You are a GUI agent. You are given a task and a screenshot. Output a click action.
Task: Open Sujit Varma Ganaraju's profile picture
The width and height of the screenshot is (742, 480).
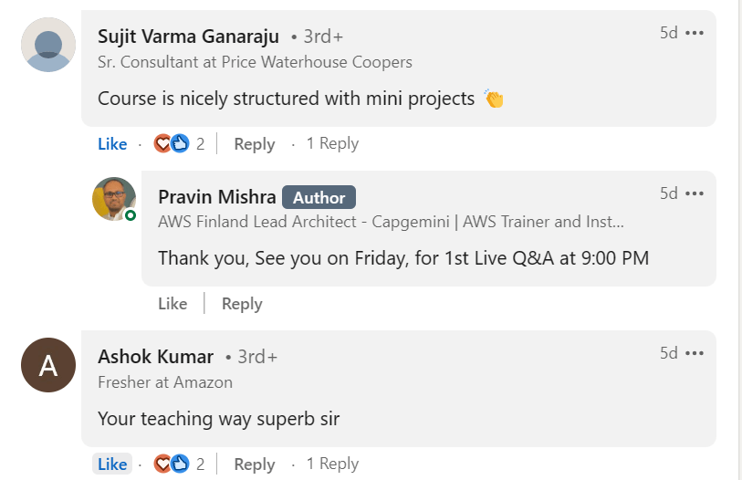47,44
